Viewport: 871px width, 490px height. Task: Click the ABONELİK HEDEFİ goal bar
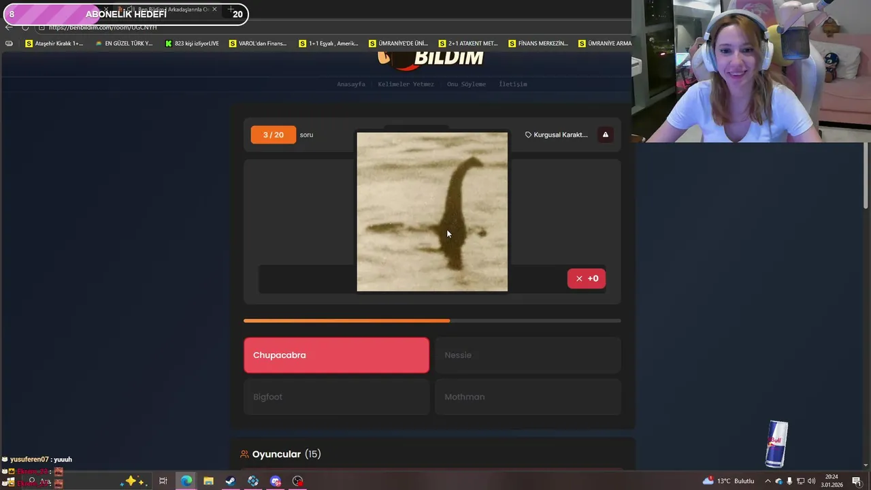pyautogui.click(x=126, y=14)
